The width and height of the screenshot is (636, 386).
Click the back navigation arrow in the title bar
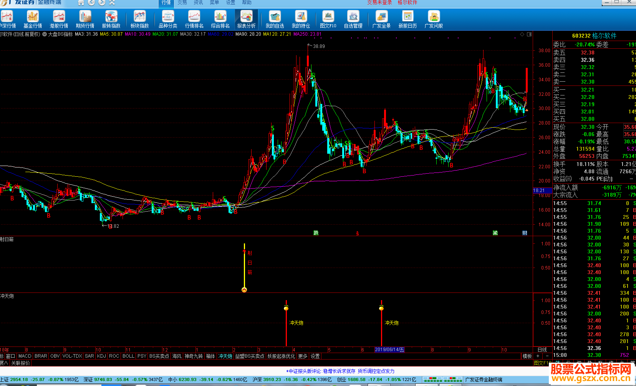pos(91,3)
